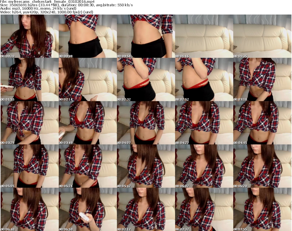Select the thumbnail at 00:01:55
Screen dimensions: 292x231
coord(30,79)
